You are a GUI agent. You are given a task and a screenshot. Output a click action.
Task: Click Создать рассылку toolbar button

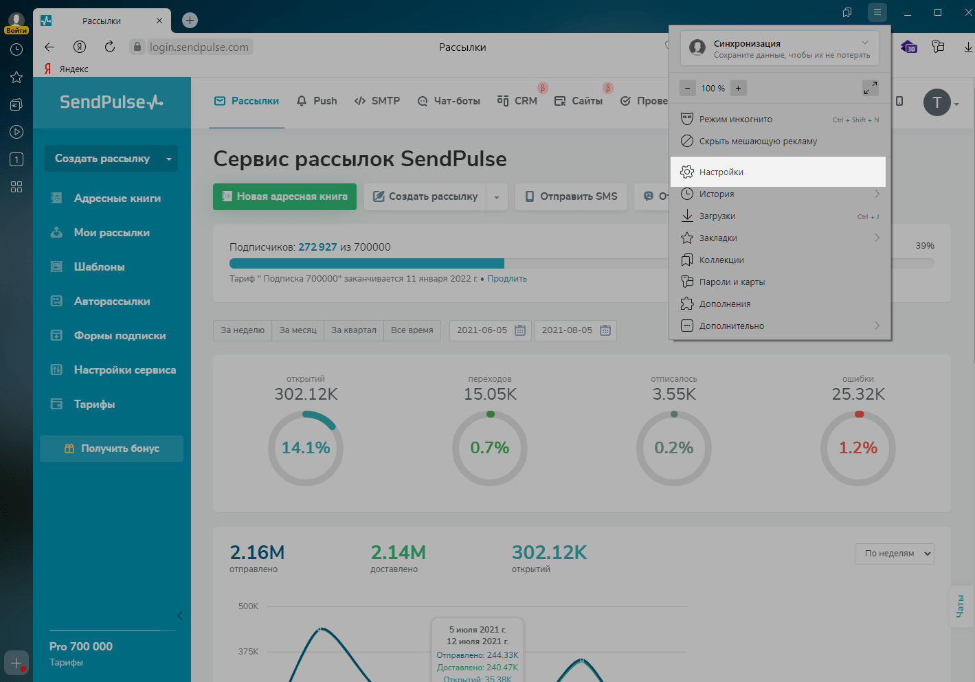(x=425, y=196)
